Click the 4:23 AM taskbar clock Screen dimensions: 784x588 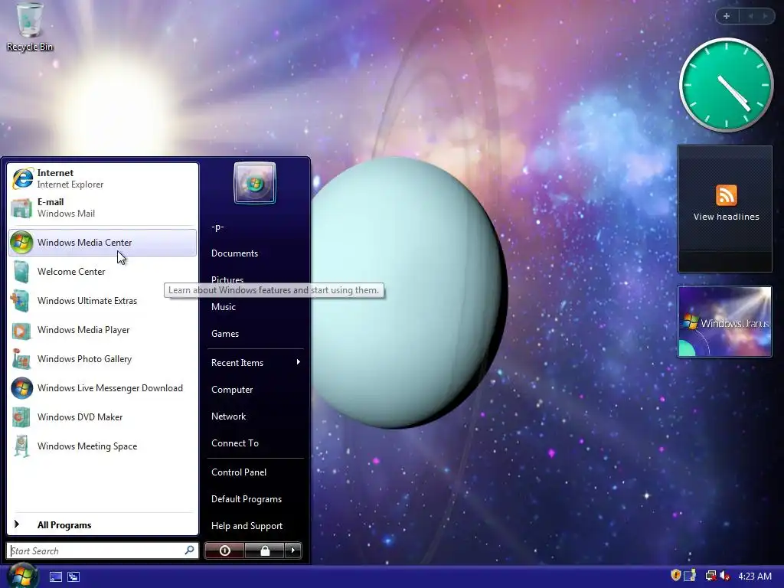[754, 576]
